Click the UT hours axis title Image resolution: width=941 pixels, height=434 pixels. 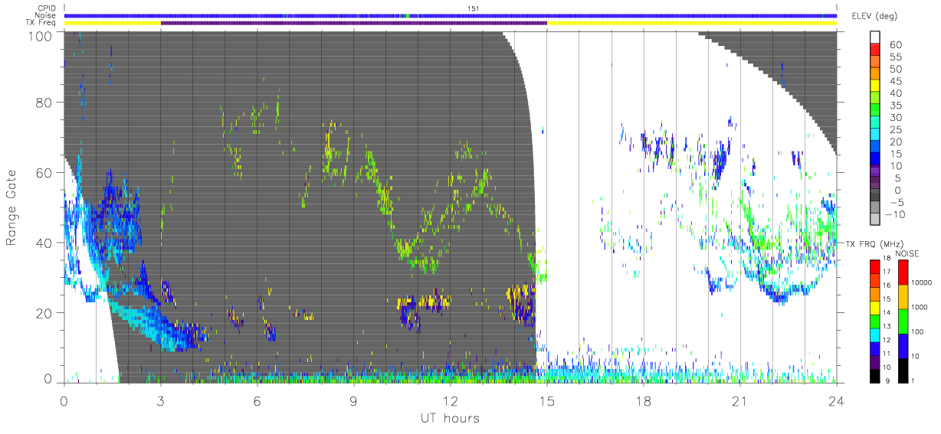(x=450, y=418)
